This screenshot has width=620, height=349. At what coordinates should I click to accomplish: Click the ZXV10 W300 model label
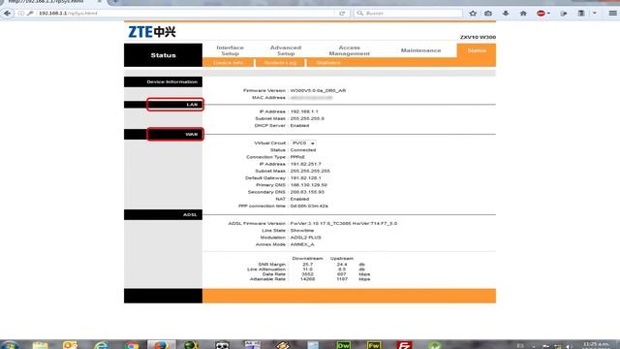478,37
